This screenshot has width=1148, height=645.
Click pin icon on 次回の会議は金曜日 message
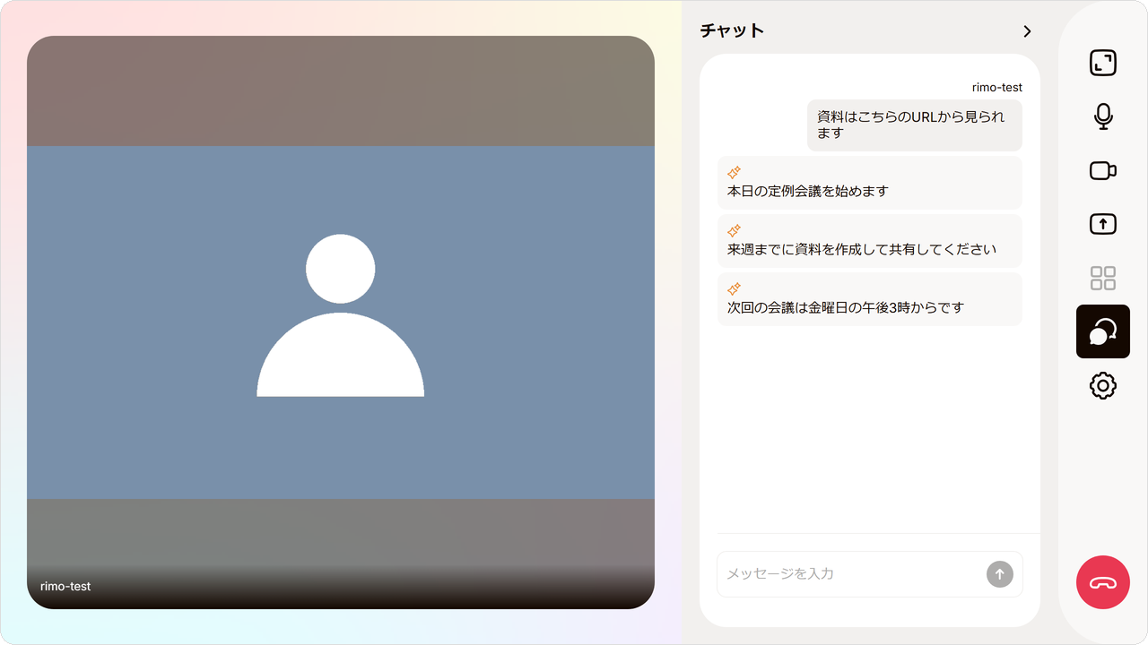click(734, 288)
